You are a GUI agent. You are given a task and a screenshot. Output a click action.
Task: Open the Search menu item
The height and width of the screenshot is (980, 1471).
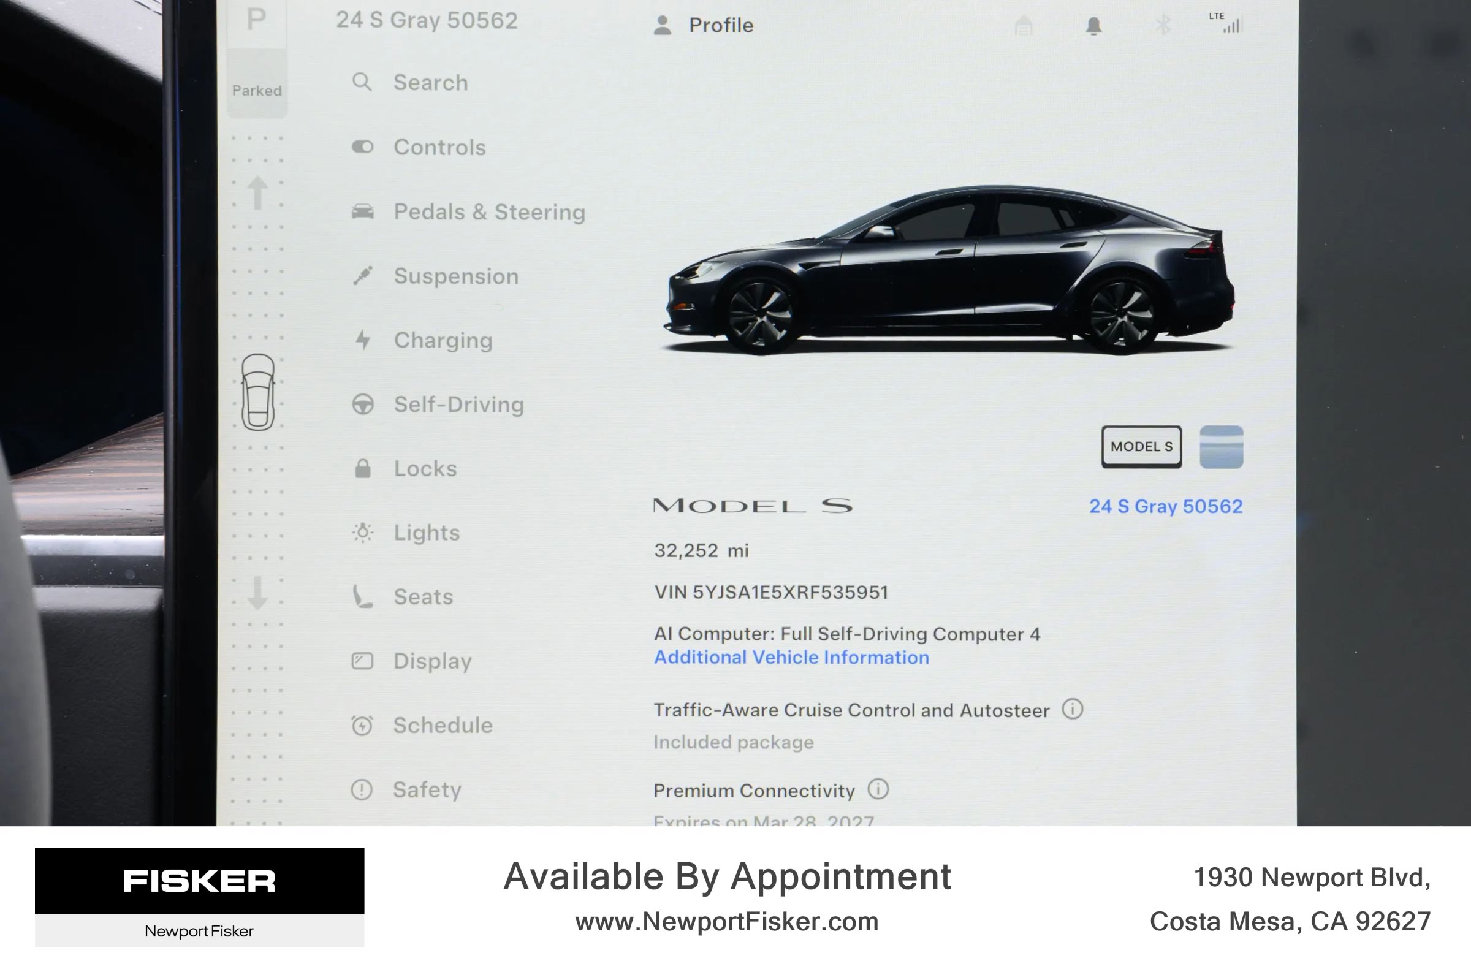click(410, 83)
